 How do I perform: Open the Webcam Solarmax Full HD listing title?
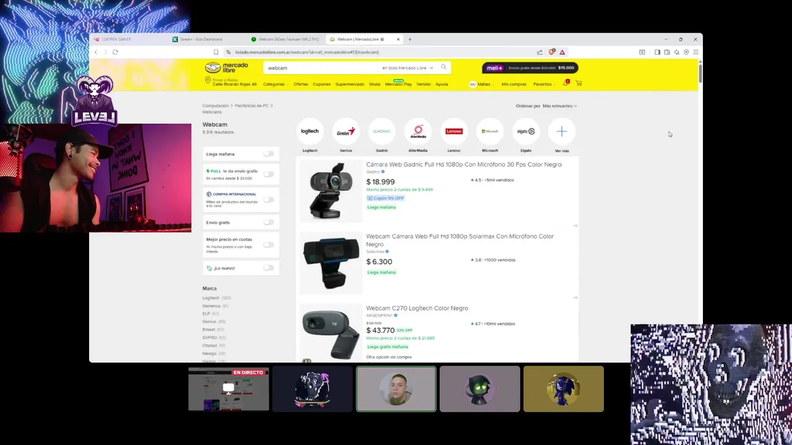coord(460,240)
